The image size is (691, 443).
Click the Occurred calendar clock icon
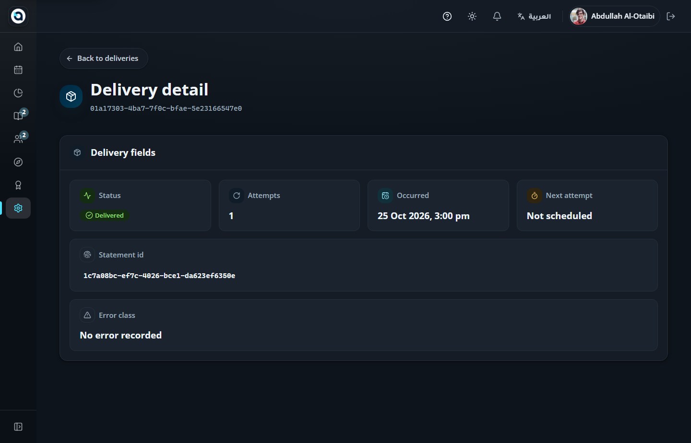(385, 196)
